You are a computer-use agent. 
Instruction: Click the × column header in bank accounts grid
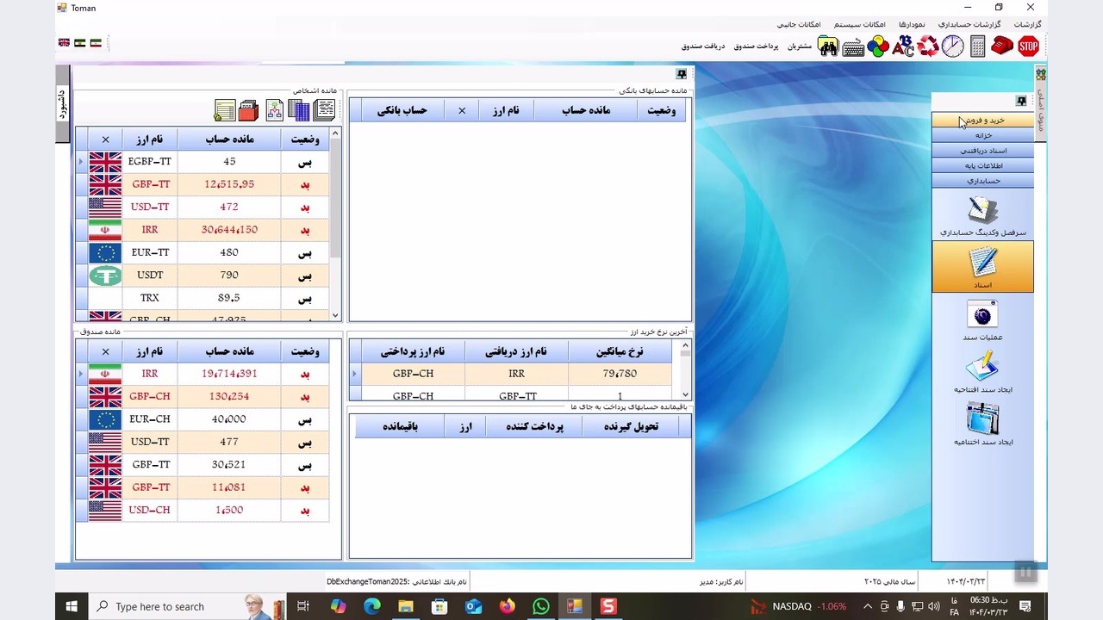(x=462, y=110)
